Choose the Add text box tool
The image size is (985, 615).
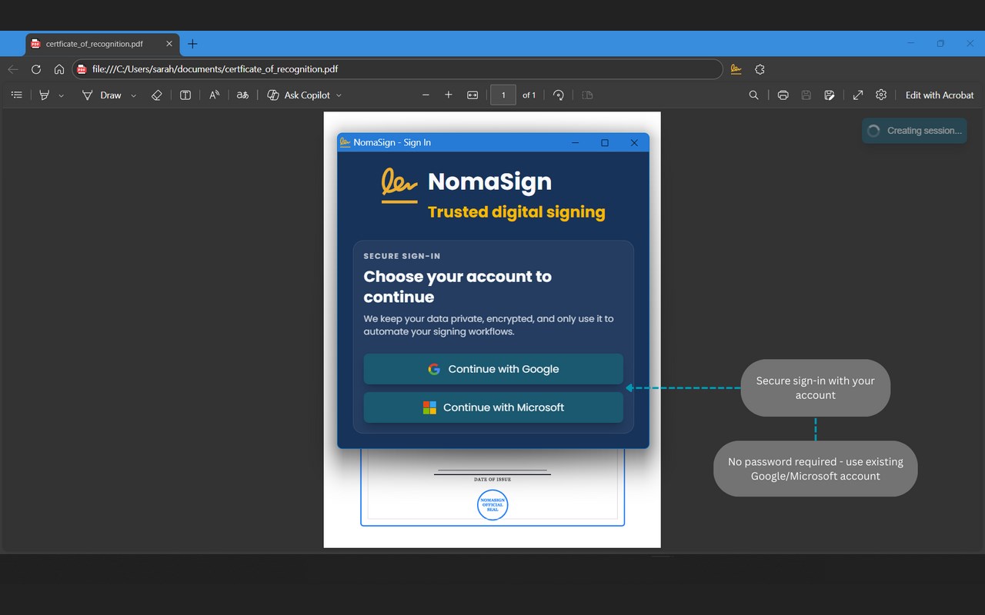(x=185, y=95)
